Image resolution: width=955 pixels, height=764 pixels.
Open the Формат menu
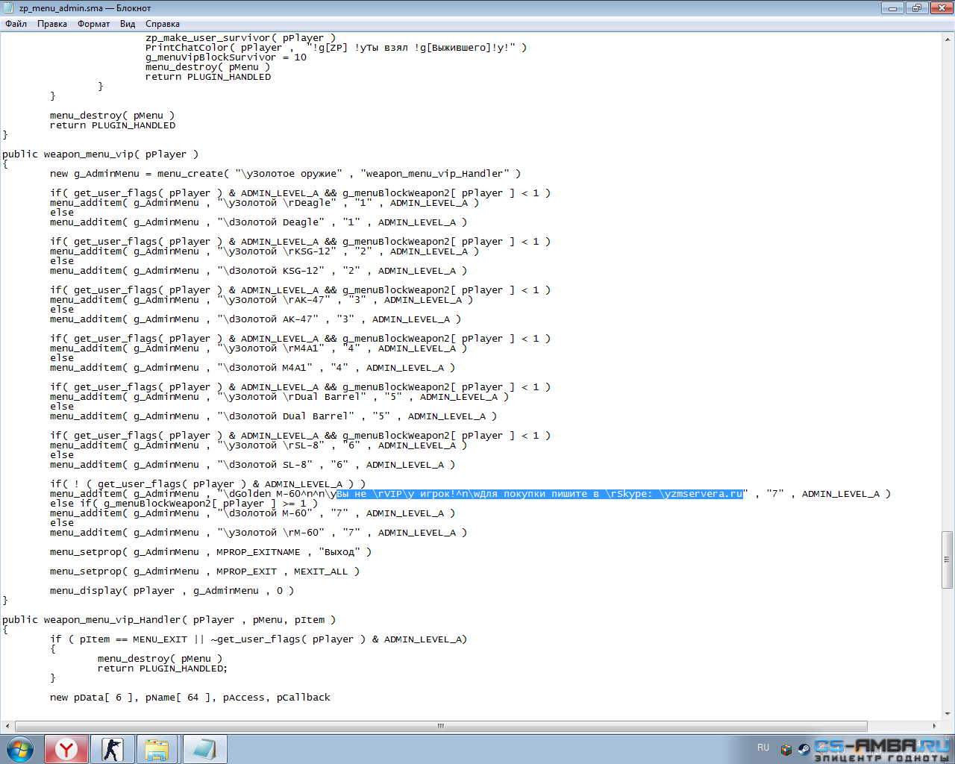94,24
